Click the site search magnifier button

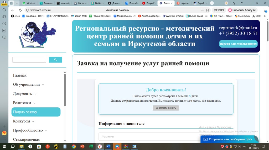click(55, 60)
